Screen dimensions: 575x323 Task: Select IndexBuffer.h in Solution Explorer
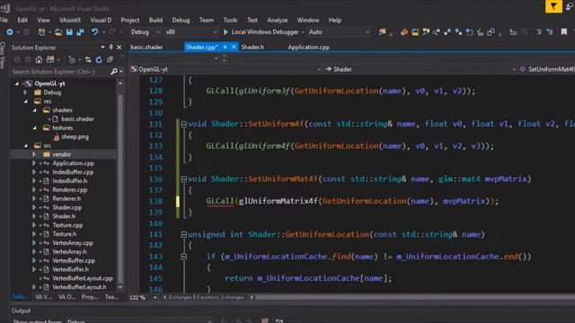(70, 181)
